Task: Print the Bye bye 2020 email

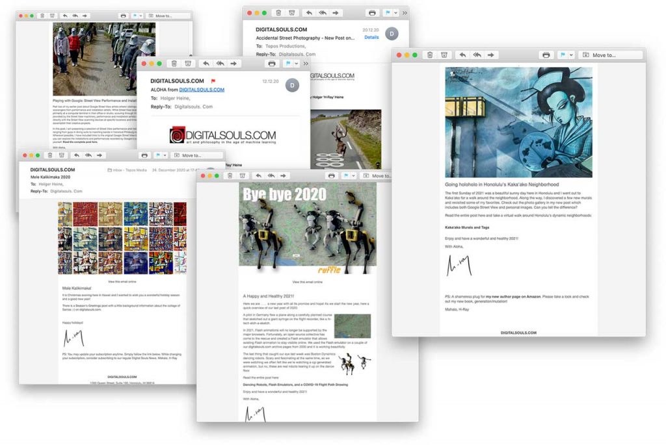Action: point(331,175)
